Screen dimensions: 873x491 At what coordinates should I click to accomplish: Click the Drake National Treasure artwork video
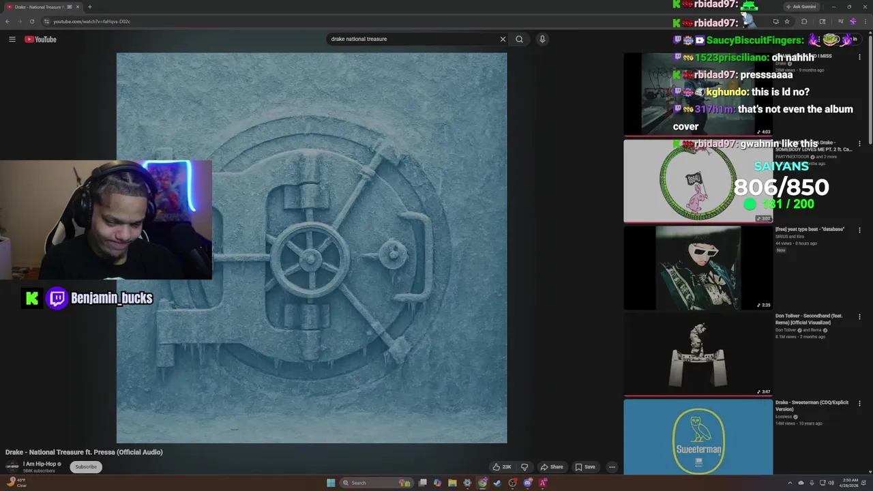[x=312, y=248]
